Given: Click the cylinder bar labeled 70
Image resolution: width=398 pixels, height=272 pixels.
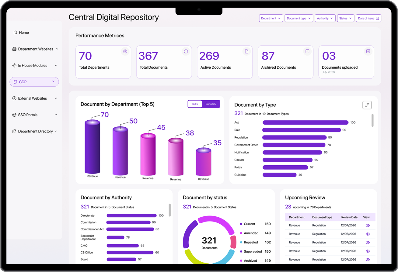Looking at the screenshot, I should pos(92,146).
